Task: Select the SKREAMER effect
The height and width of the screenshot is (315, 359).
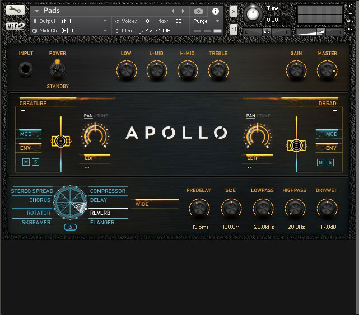Action: 36,222
